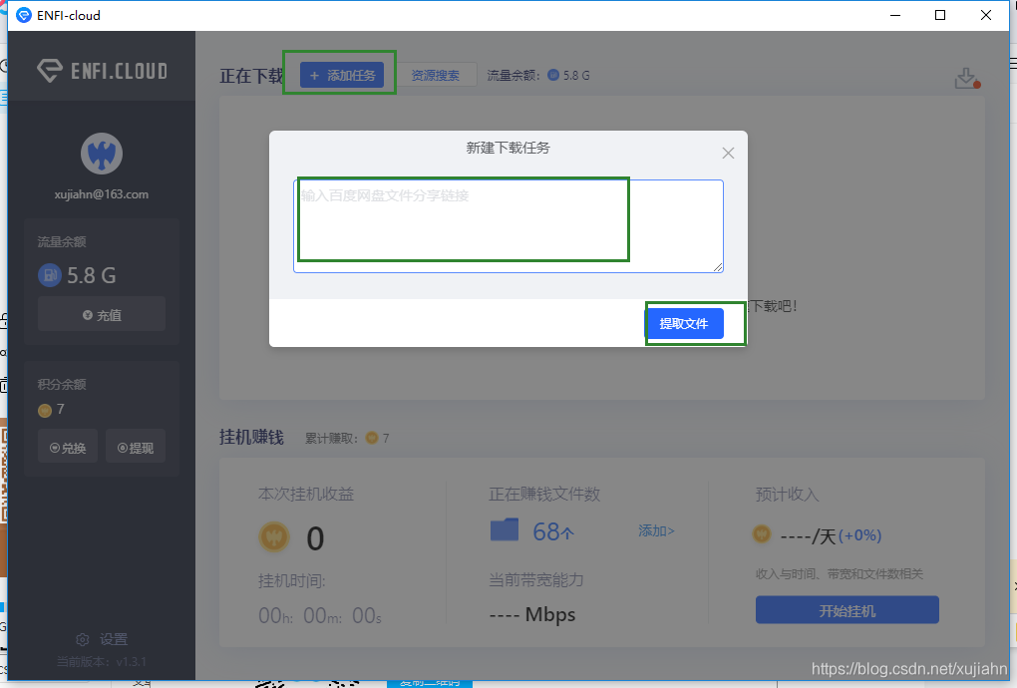Click the ENFI-cloud title bar app icon
Image resolution: width=1017 pixels, height=688 pixels.
point(23,15)
